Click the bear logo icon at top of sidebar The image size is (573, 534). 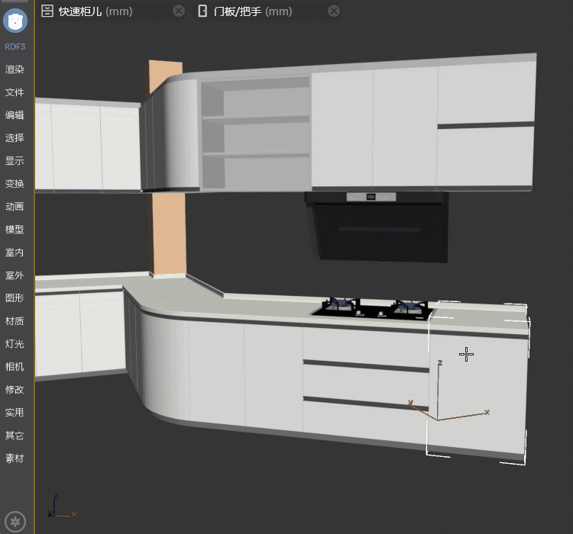tap(15, 20)
